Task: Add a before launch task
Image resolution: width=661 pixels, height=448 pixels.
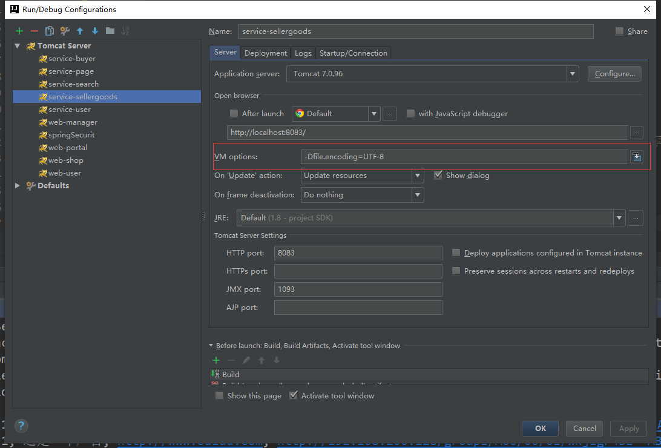Action: 216,360
